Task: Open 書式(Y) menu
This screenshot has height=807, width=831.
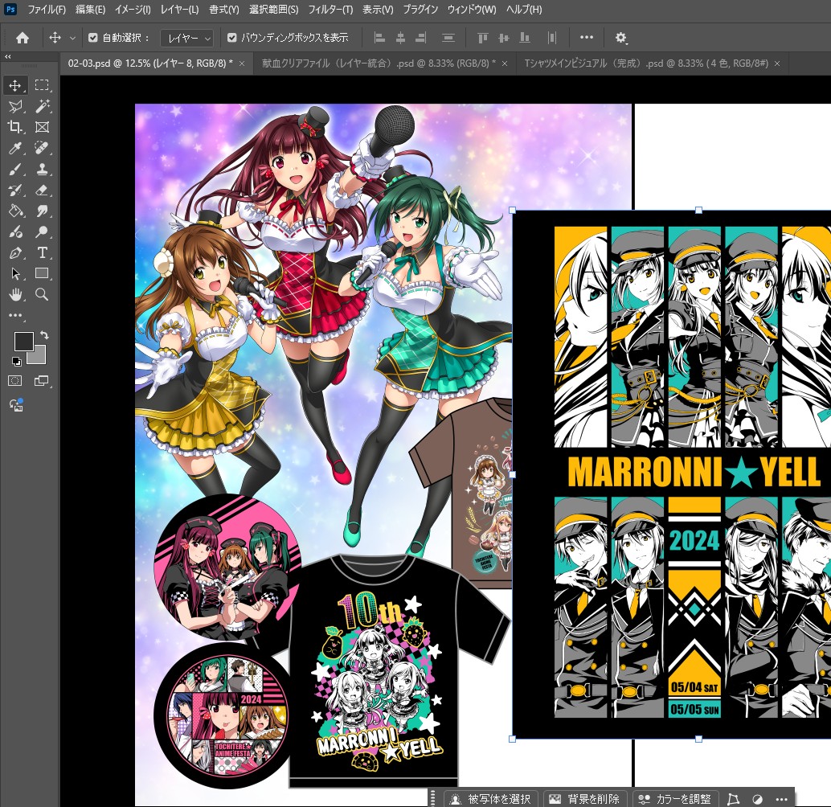Action: (223, 10)
